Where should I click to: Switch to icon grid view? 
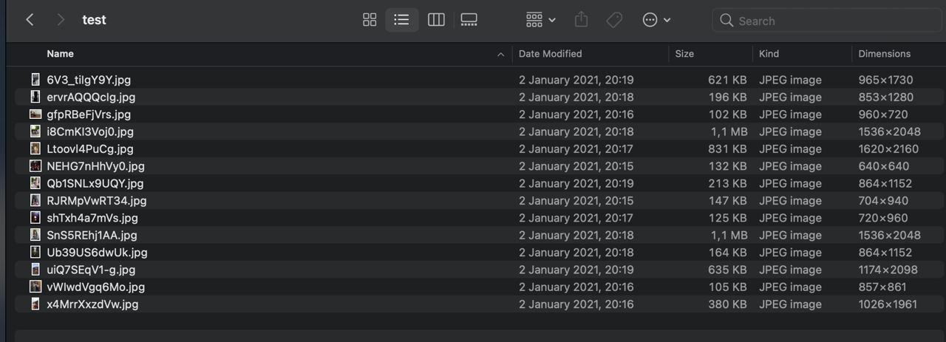[370, 20]
